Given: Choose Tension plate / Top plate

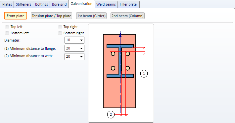Looking at the screenshot, I should pos(51,16).
